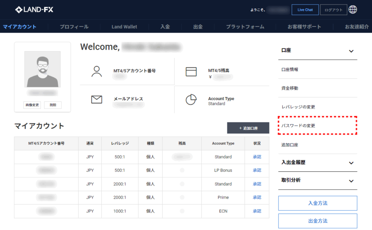Viewport: 372px width, 230px height.
Task: Open the 出金 tab
Action: (x=198, y=26)
